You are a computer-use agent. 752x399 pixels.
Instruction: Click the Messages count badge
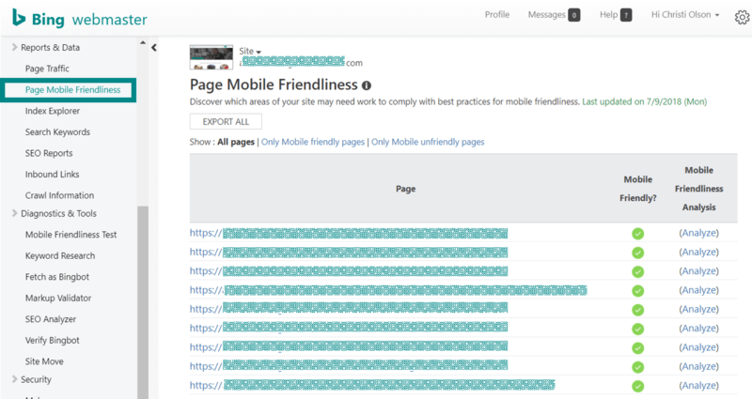[574, 15]
